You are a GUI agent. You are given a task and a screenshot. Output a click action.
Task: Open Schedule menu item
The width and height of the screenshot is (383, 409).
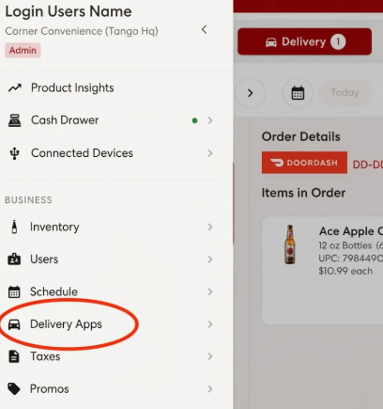[111, 291]
